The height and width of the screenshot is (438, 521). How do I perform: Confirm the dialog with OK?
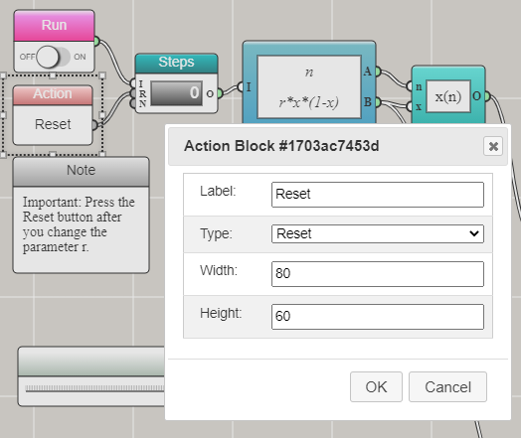[x=376, y=387]
